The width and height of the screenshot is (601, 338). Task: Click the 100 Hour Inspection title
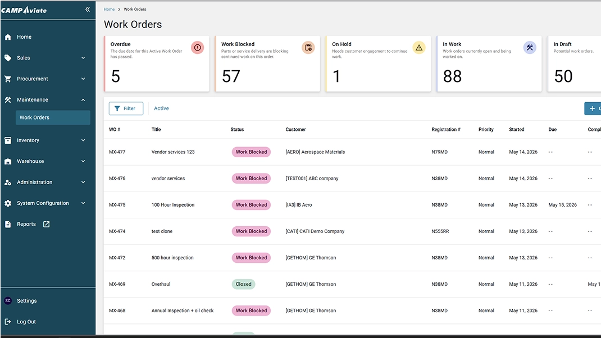pyautogui.click(x=173, y=205)
